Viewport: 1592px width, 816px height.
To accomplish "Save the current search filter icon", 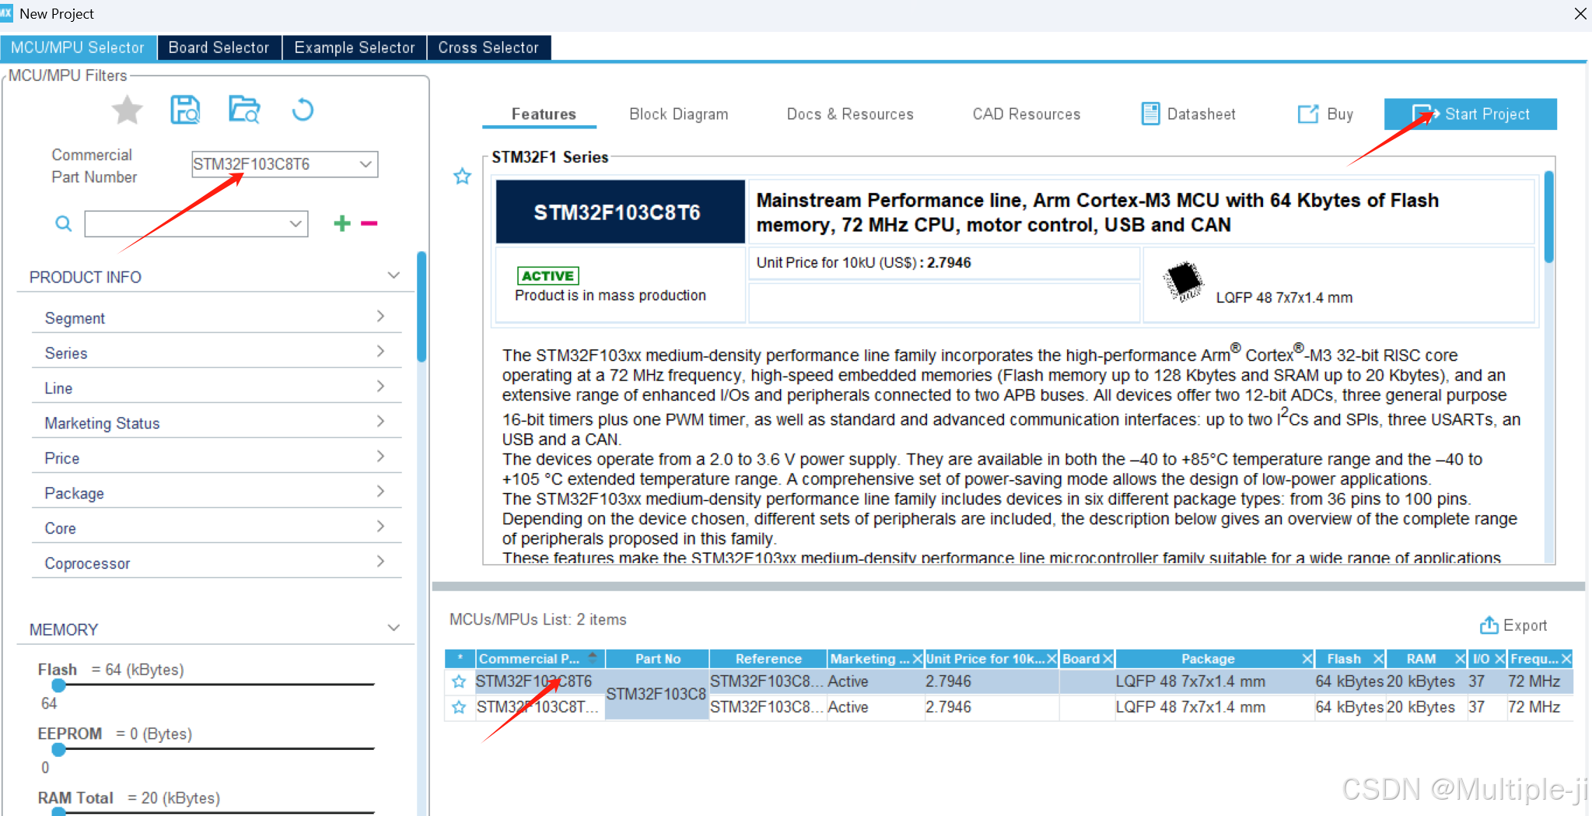I will [185, 110].
